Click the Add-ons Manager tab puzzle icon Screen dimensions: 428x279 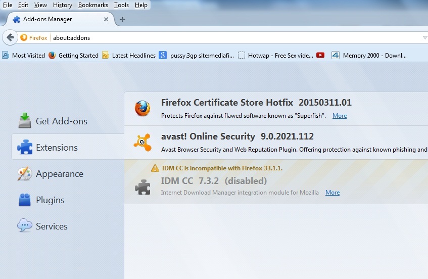pyautogui.click(x=16, y=19)
